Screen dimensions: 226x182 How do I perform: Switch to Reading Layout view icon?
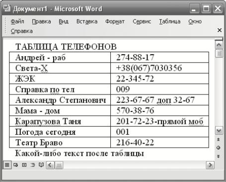click(x=41, y=165)
